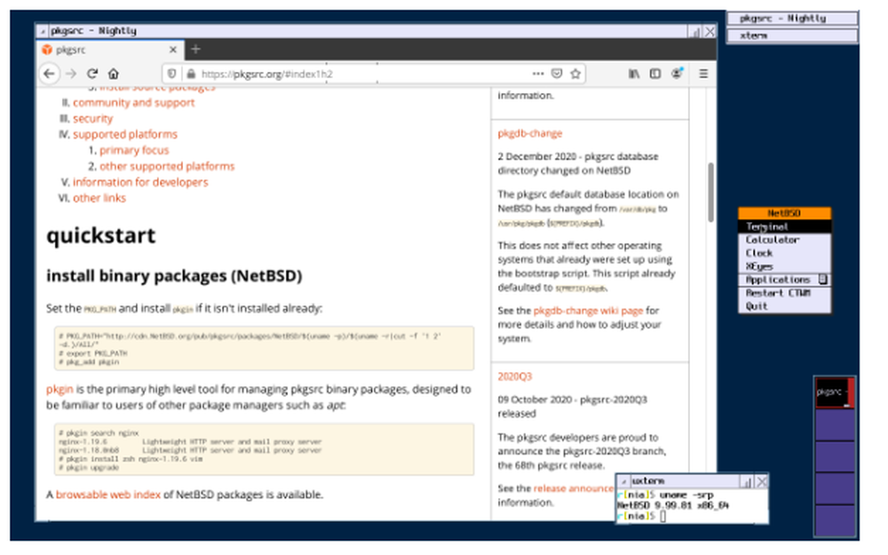This screenshot has width=888, height=555.
Task: Open the 'security' contents link
Action: click(93, 118)
